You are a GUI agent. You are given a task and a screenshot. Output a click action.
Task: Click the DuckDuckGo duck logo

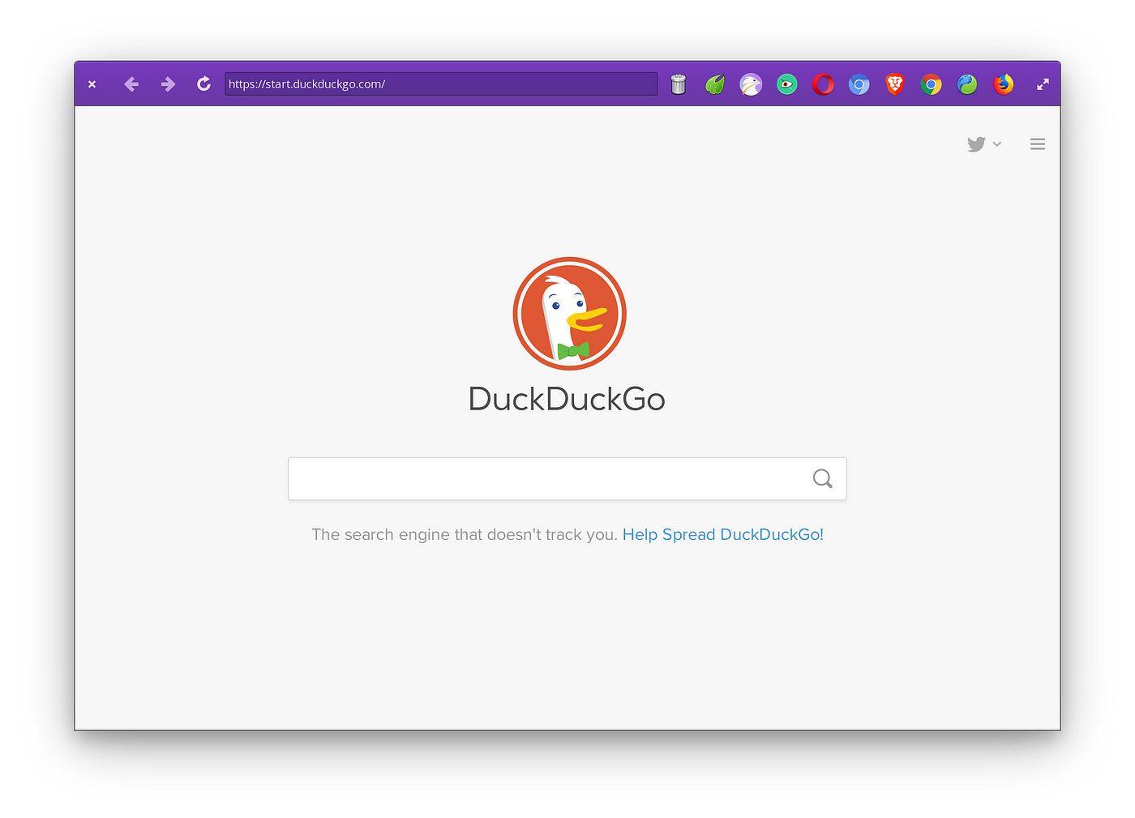[x=570, y=314]
